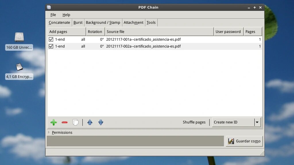Image resolution: width=294 pixels, height=165 pixels.
Task: Open the Help menu
Action: [x=66, y=15]
